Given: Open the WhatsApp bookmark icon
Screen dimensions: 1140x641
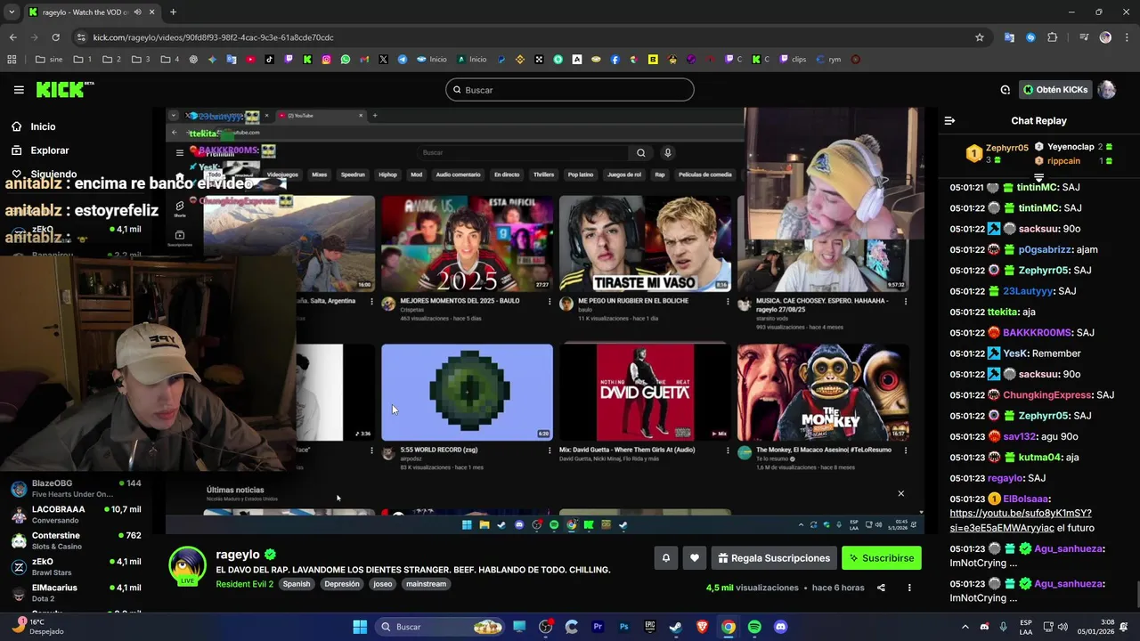Looking at the screenshot, I should [x=346, y=60].
